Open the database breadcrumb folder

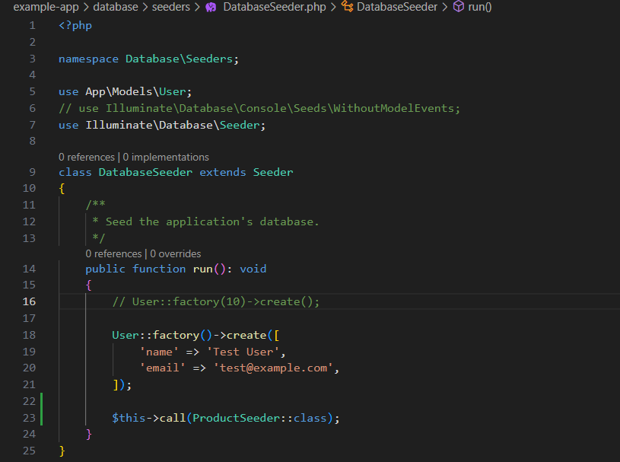coord(116,7)
